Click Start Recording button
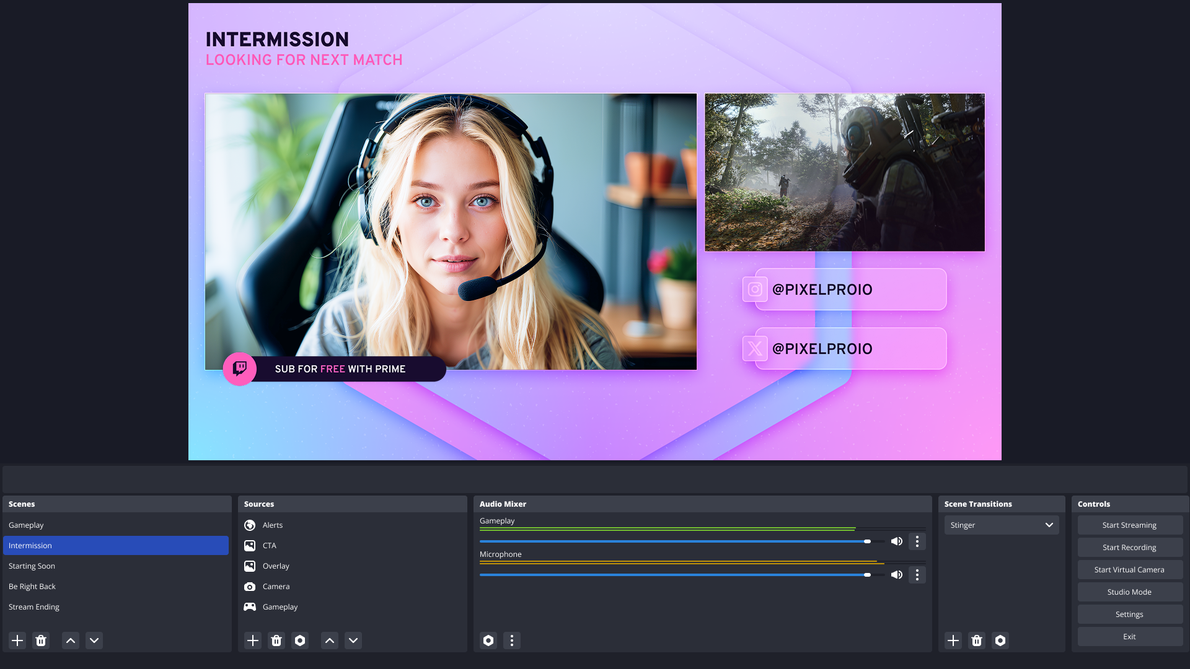 point(1129,548)
